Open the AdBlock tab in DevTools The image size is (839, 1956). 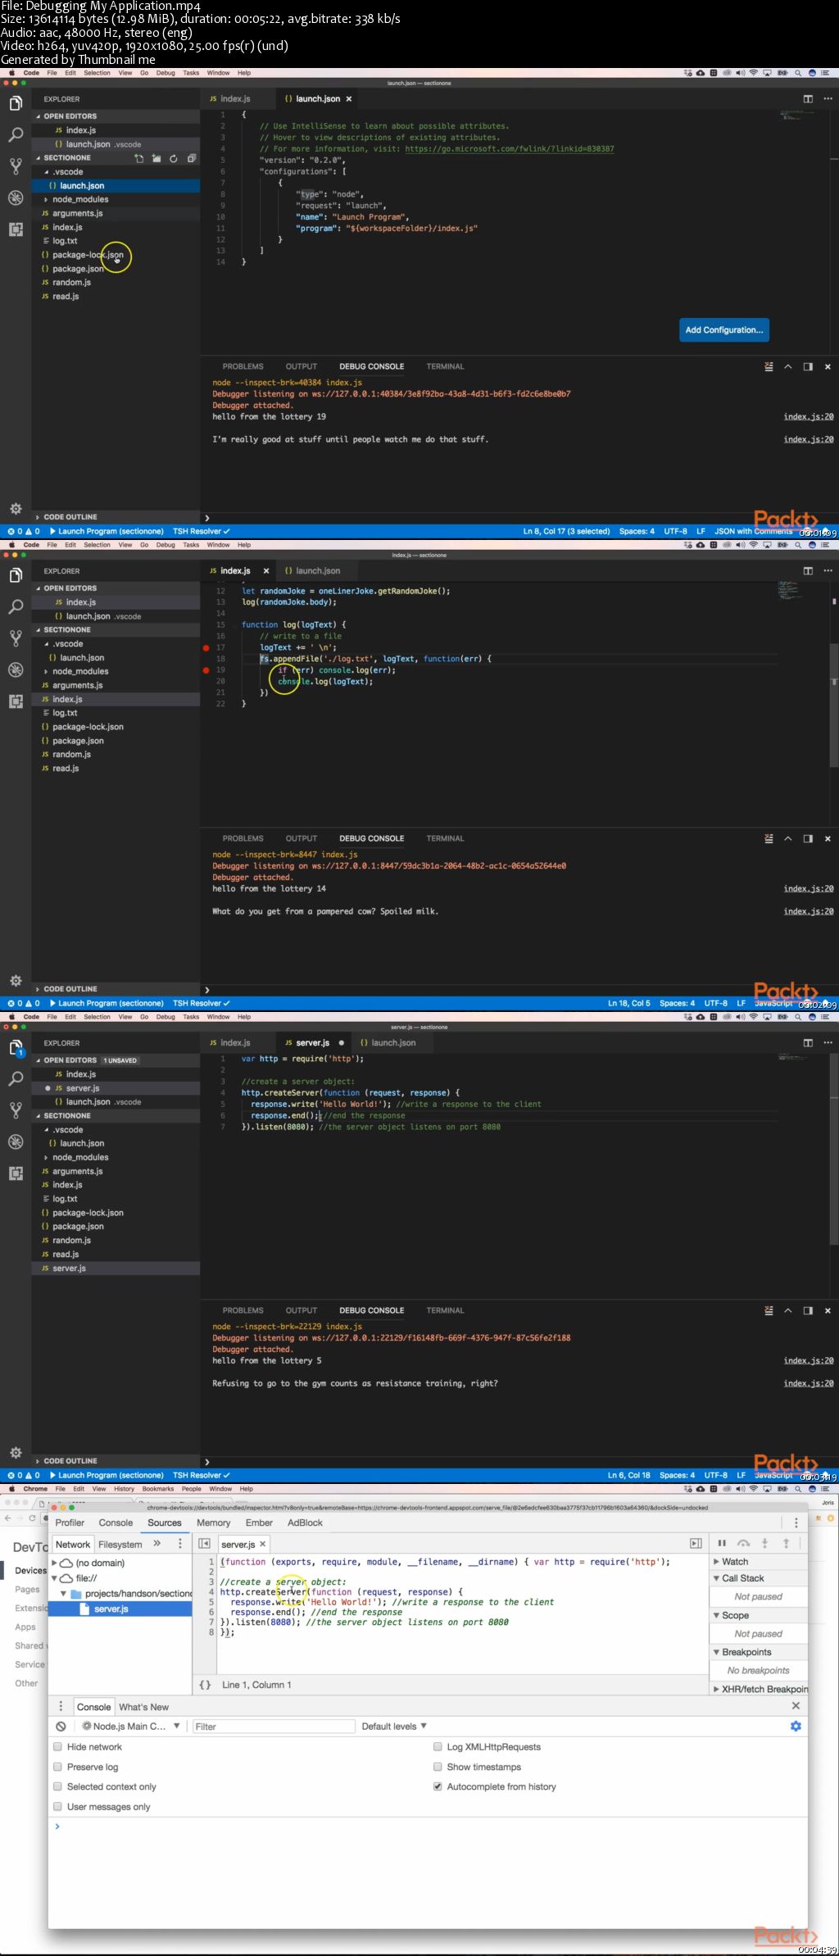tap(305, 1523)
